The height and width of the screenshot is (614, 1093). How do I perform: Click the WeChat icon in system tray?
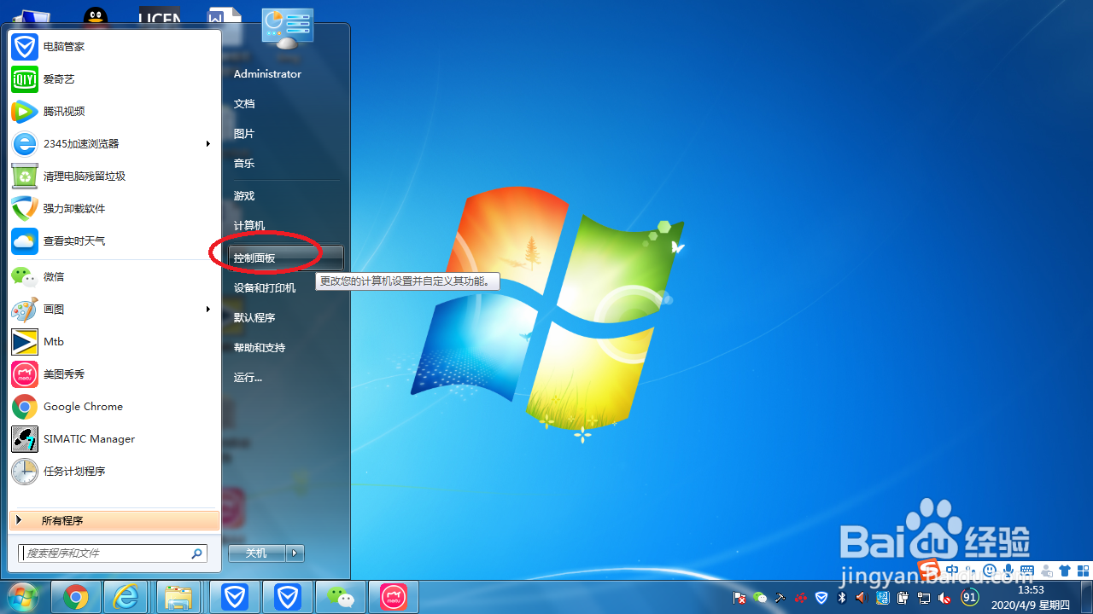click(760, 598)
